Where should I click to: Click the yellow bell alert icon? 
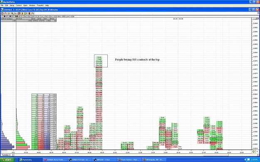[22, 13]
